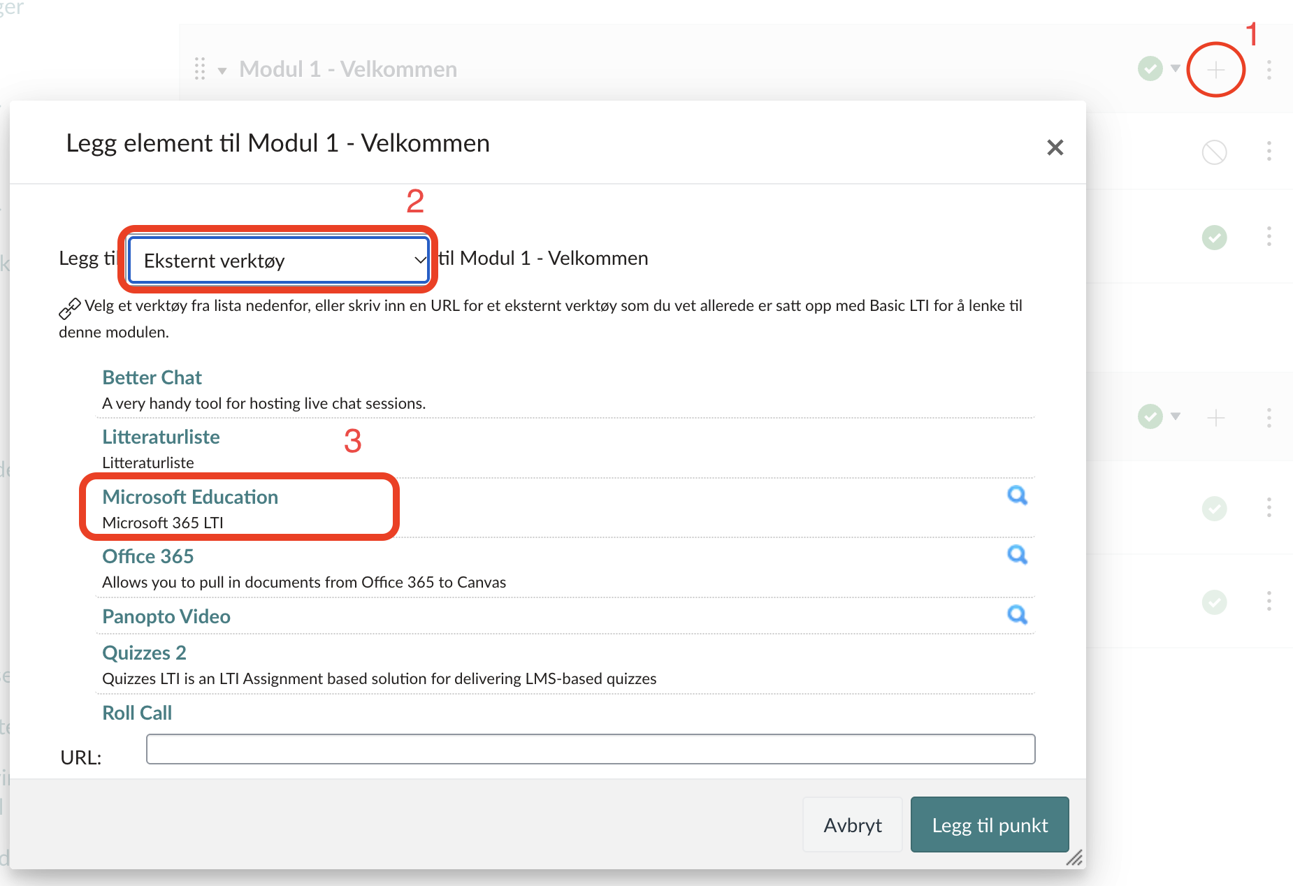Click the dialog resize handle corner
The width and height of the screenshot is (1293, 886).
(1074, 857)
